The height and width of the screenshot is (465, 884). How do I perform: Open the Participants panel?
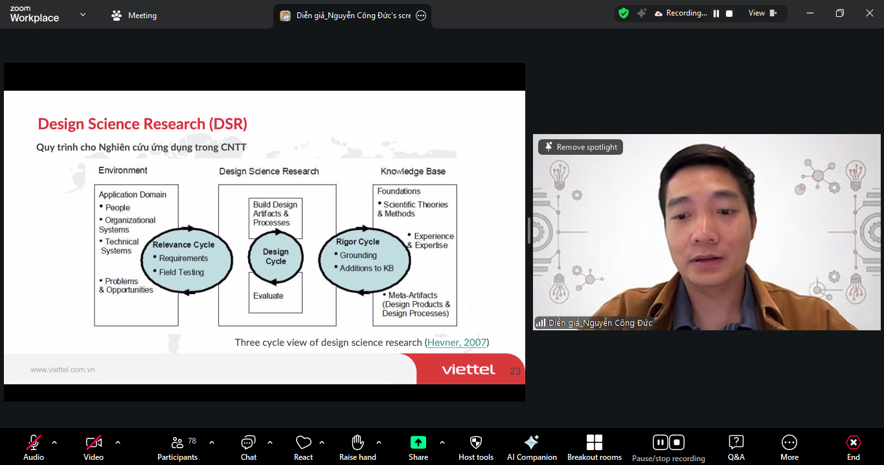point(177,448)
